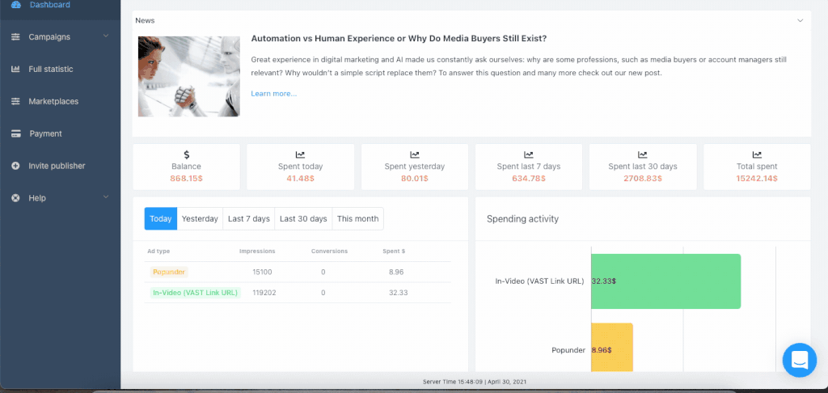This screenshot has width=828, height=393.
Task: Click the Spent yesterday value 80.01$
Action: (x=415, y=179)
